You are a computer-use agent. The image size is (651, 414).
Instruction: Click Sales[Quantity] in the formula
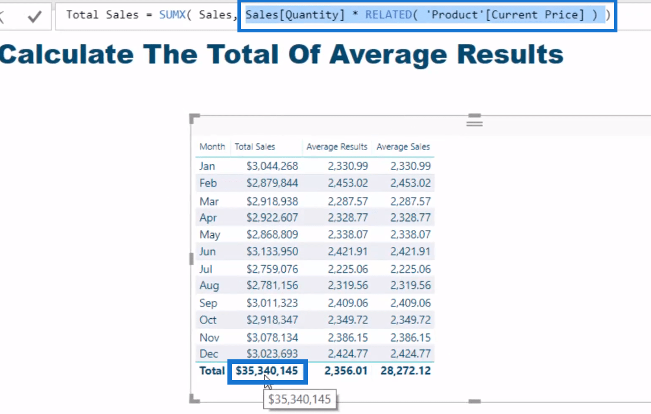pyautogui.click(x=295, y=15)
